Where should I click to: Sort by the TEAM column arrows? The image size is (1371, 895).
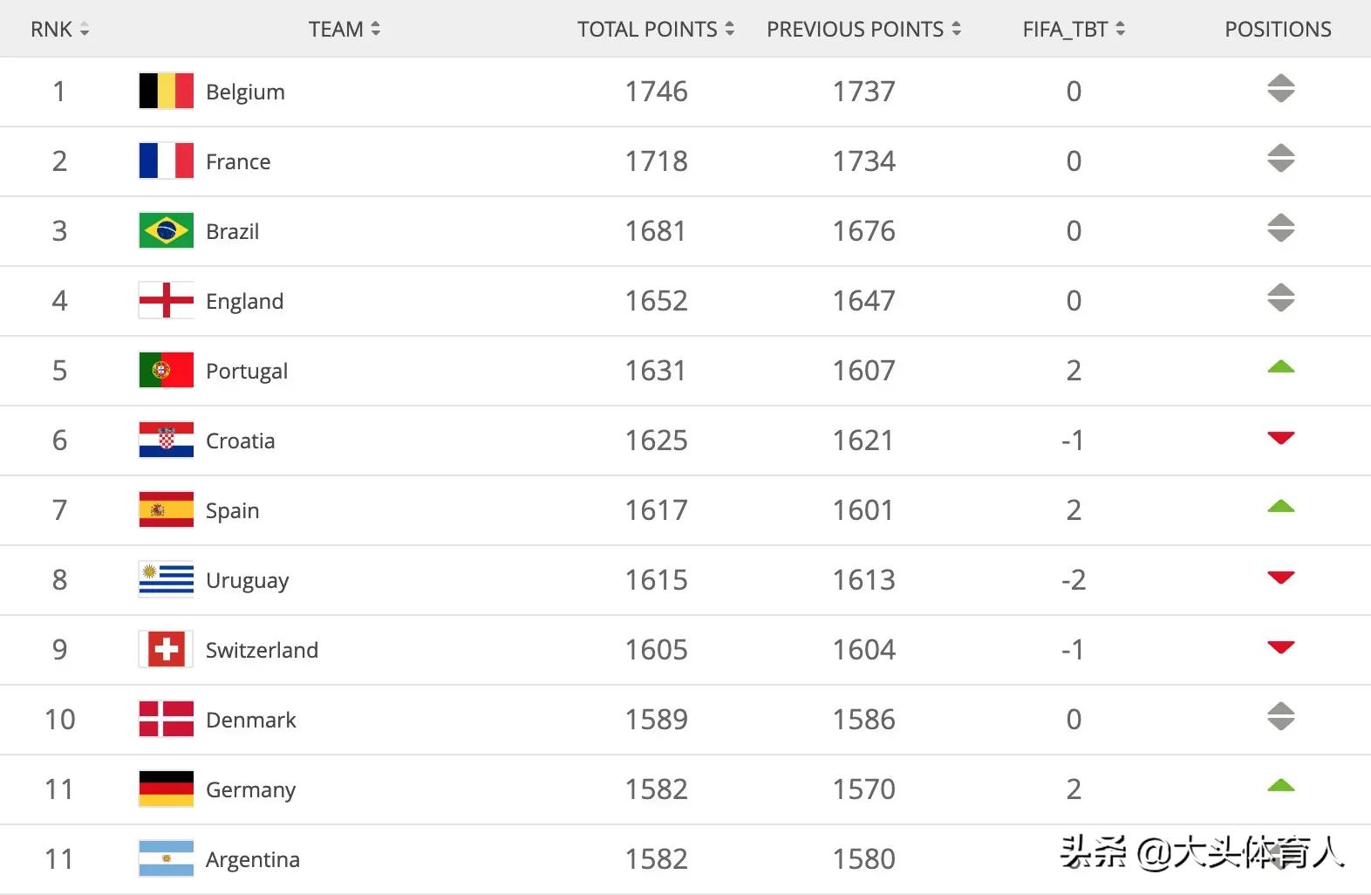click(375, 29)
